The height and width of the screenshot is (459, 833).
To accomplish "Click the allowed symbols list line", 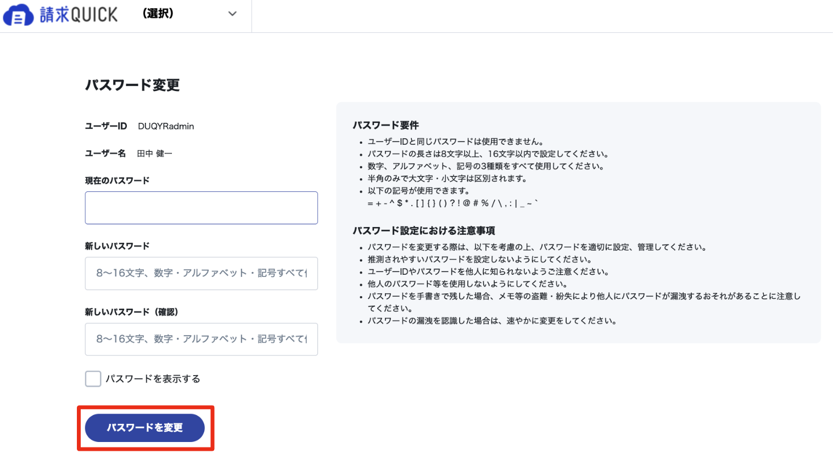I will (x=453, y=203).
